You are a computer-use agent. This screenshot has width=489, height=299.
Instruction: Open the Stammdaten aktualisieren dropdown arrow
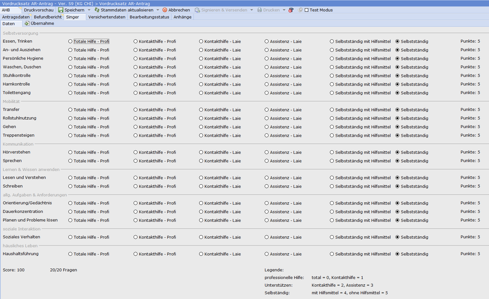pos(158,10)
